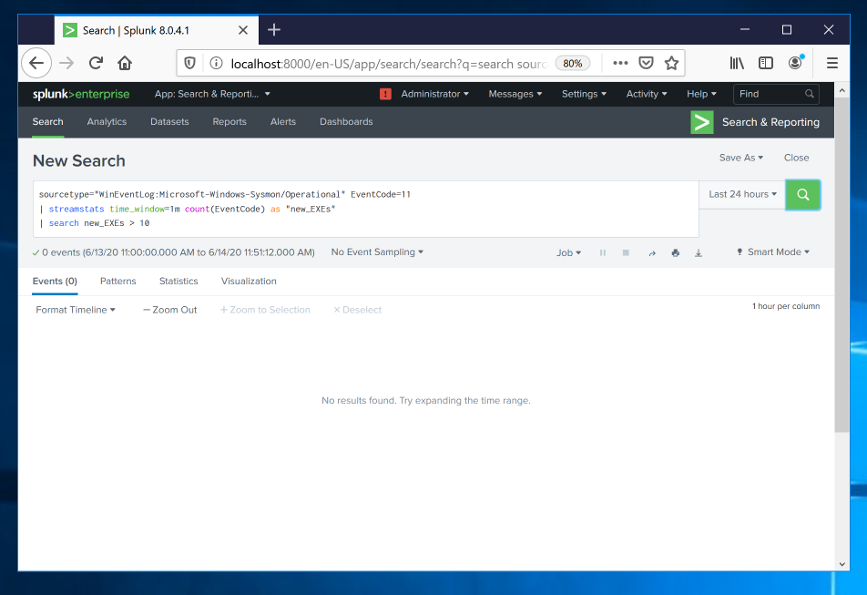Click the "1 hour per column" text

click(786, 306)
